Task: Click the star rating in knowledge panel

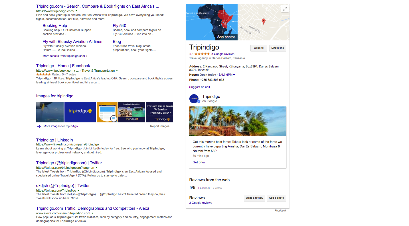Action: 202,54
